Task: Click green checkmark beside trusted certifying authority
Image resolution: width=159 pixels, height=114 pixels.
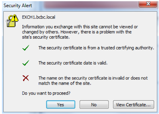Action: 26,48
